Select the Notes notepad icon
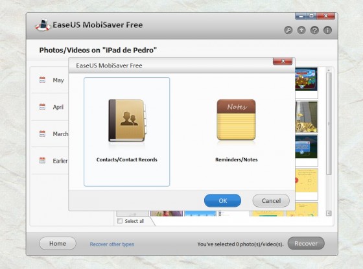This screenshot has width=363, height=269. click(x=236, y=120)
